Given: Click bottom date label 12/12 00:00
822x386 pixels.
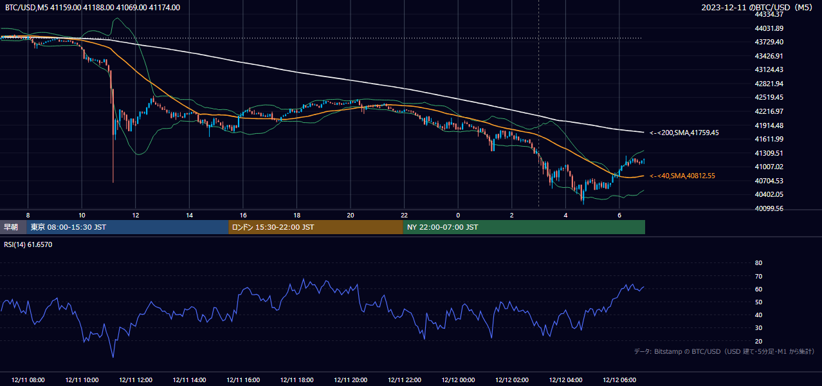Looking at the screenshot, I should (458, 380).
